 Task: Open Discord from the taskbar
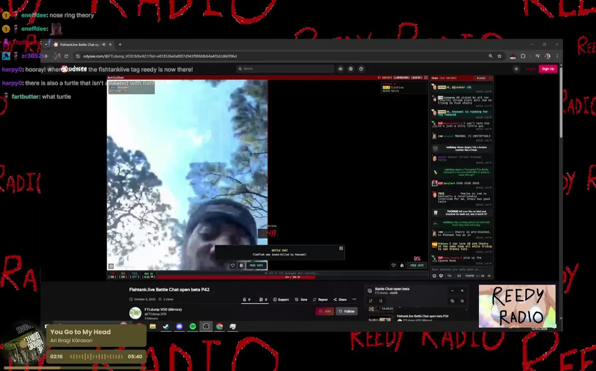[179, 326]
